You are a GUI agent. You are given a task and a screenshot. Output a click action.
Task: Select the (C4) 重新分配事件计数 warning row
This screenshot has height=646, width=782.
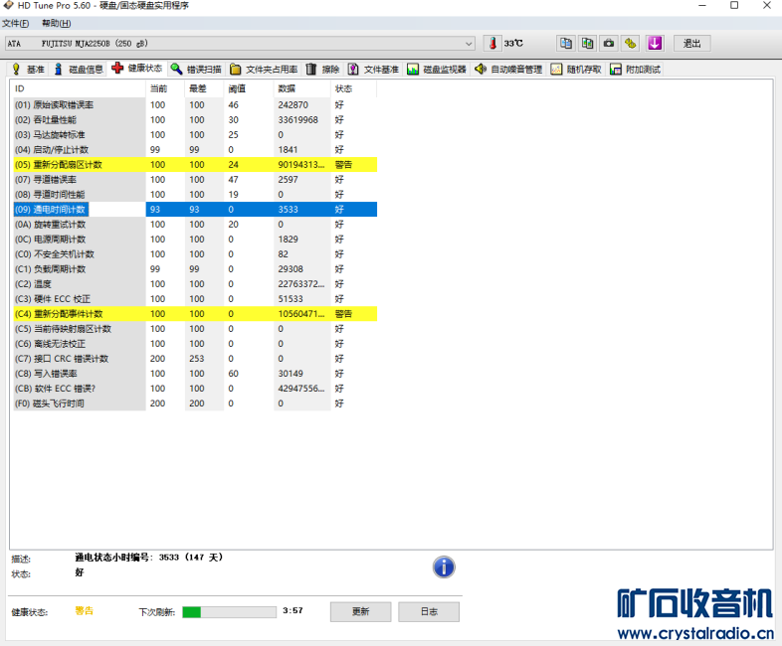point(195,314)
